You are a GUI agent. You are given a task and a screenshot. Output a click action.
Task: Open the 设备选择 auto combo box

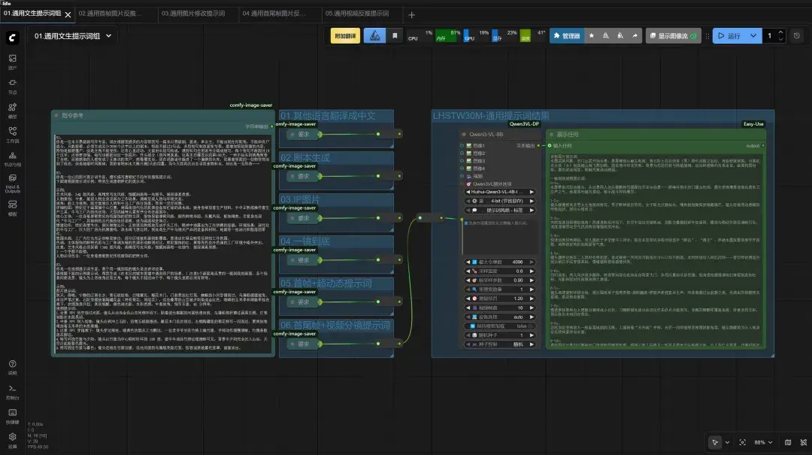coord(499,317)
